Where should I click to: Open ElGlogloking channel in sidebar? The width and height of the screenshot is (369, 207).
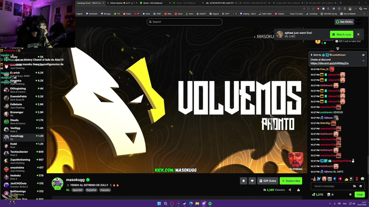coord(23,90)
